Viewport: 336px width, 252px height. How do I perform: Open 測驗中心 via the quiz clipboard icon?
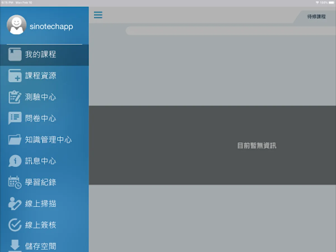point(15,97)
